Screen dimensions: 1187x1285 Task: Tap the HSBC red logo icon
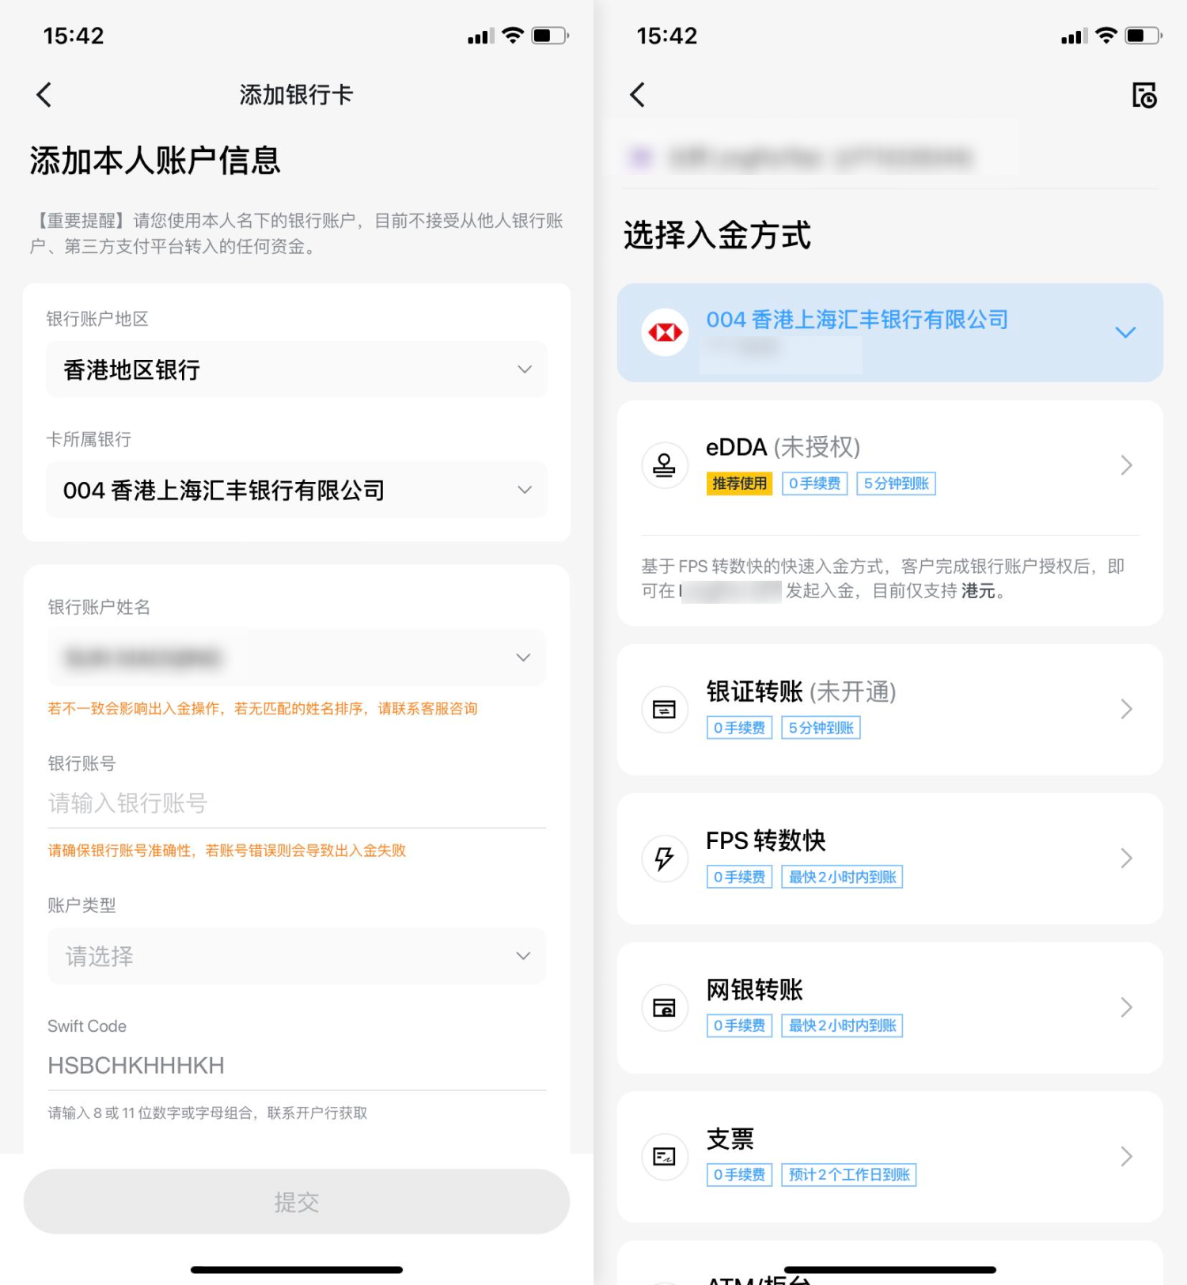(665, 332)
